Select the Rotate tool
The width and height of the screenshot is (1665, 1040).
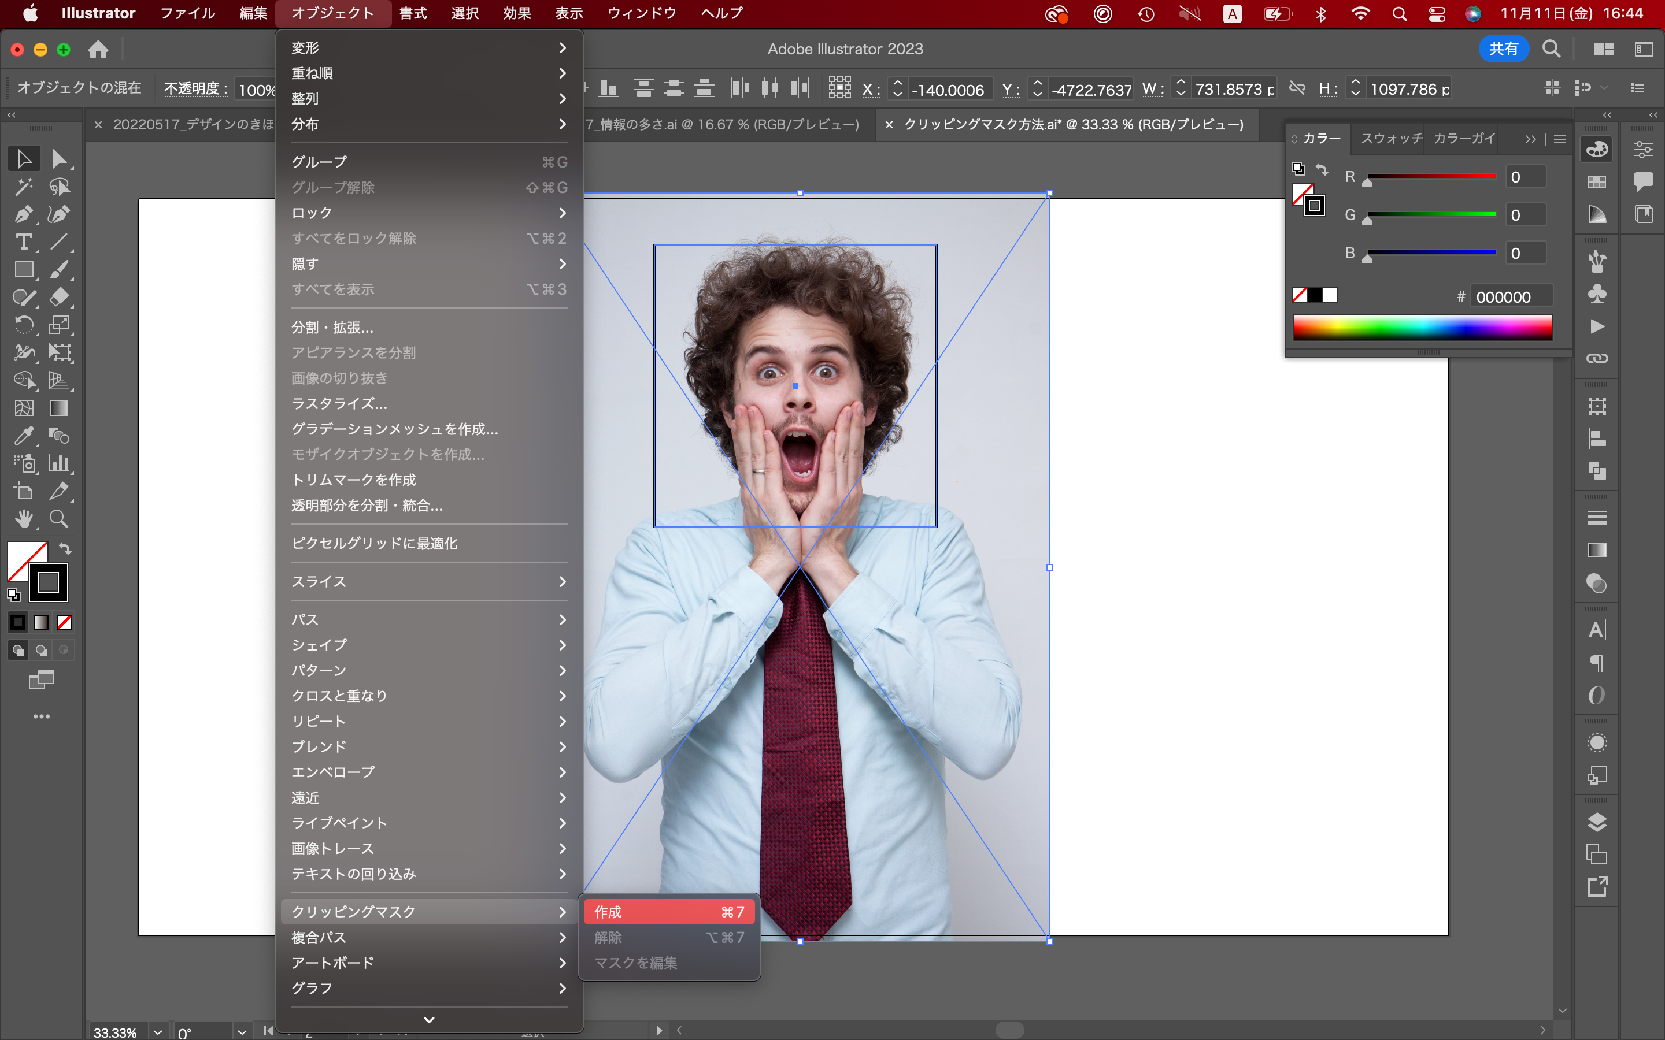(23, 325)
